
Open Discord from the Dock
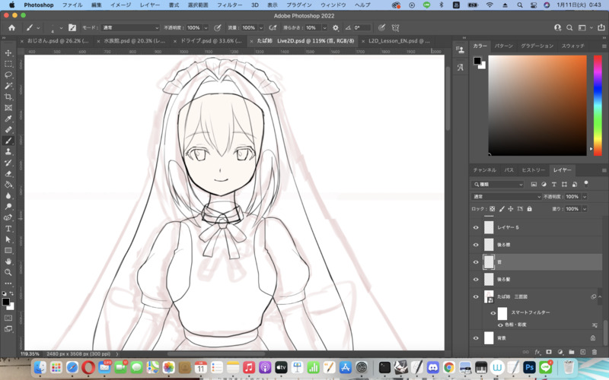click(432, 368)
